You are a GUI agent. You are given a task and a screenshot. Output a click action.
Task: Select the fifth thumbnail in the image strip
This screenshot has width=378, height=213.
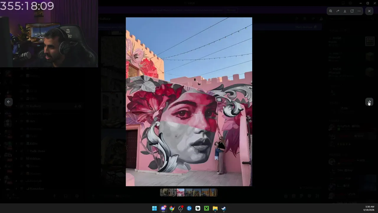coord(197,193)
